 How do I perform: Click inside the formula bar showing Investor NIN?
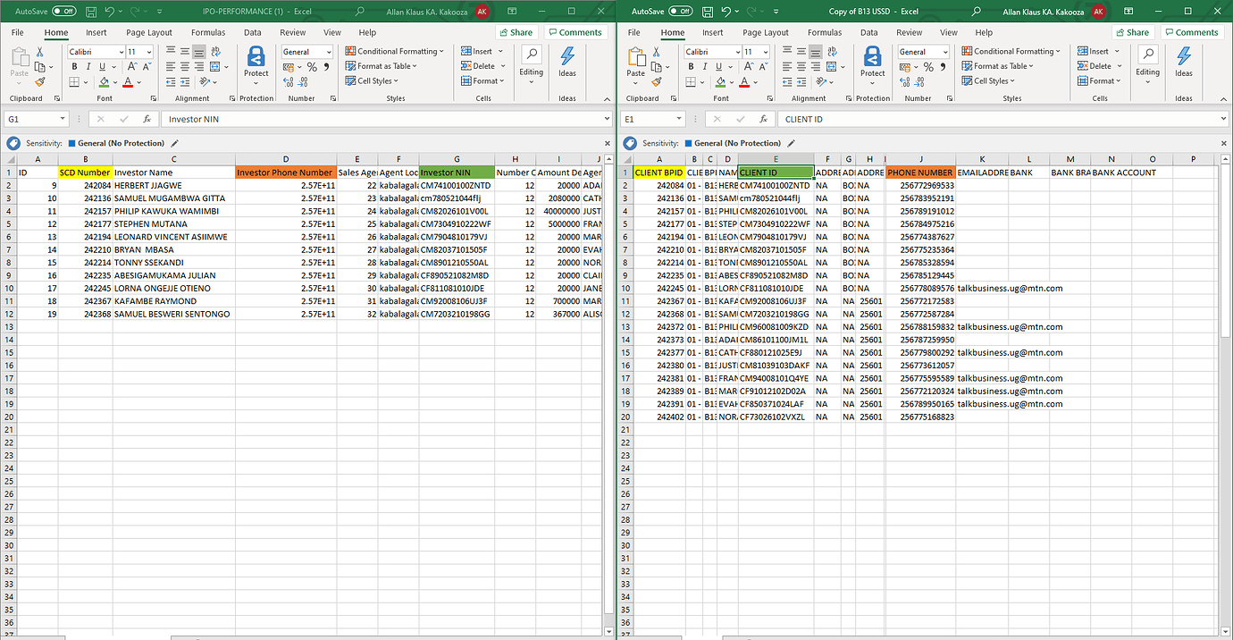pyautogui.click(x=268, y=117)
